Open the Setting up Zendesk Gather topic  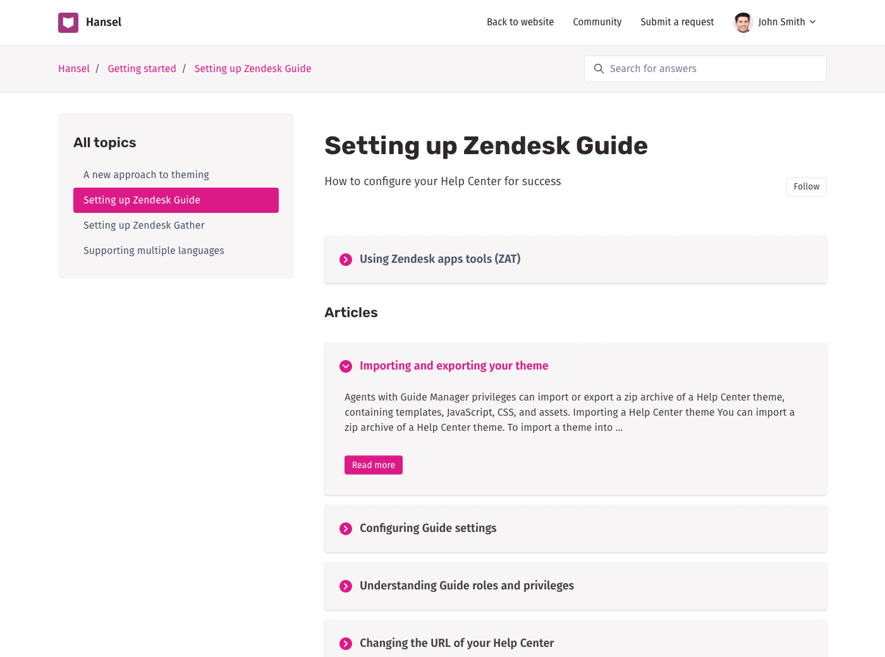pyautogui.click(x=144, y=226)
